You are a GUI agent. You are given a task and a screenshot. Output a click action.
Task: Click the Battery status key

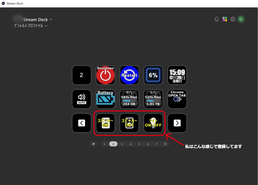tap(105, 99)
